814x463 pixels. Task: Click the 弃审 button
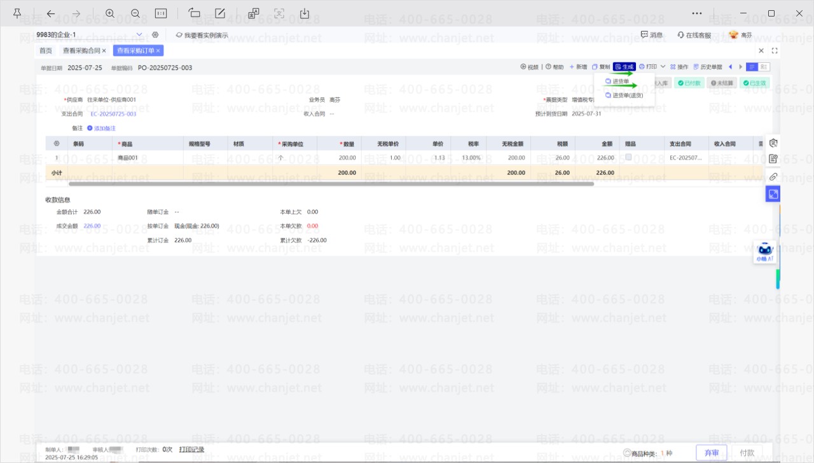tap(712, 453)
